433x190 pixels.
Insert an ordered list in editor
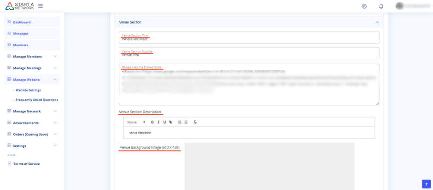[180, 122]
